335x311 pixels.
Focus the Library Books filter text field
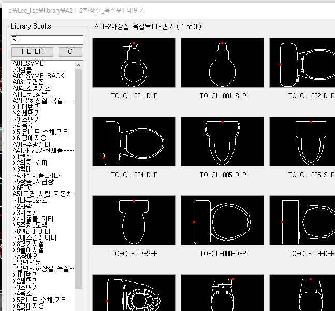[47, 40]
